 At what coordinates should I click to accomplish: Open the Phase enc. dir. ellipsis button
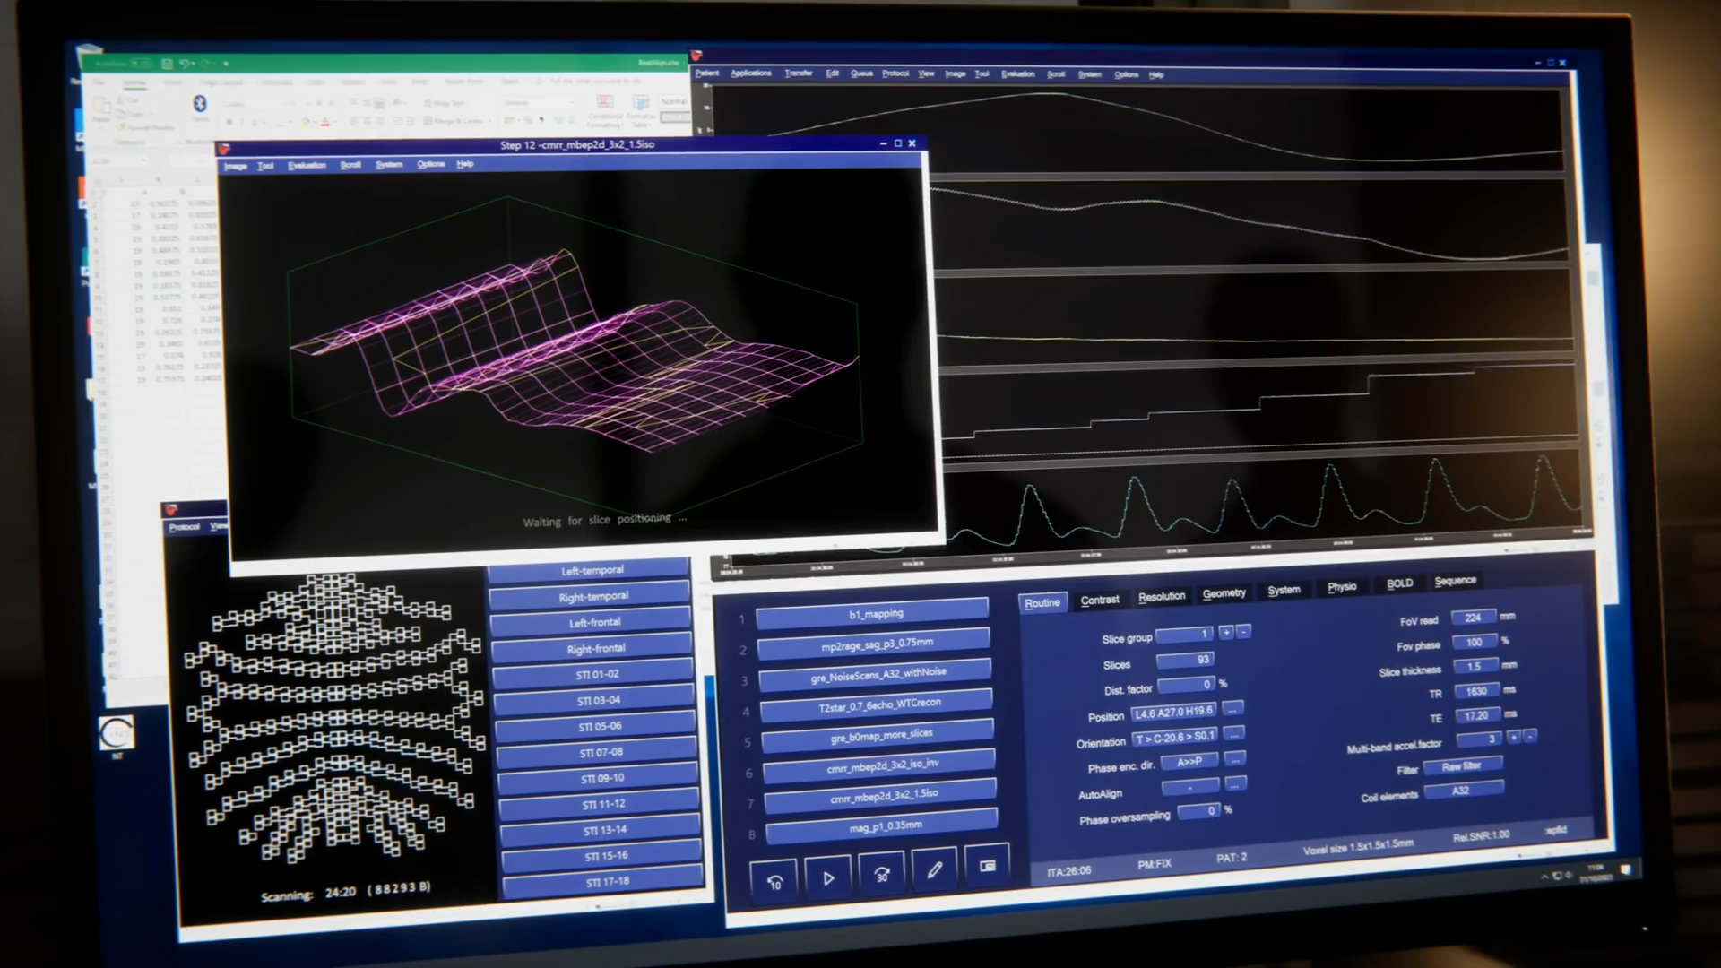click(1235, 760)
